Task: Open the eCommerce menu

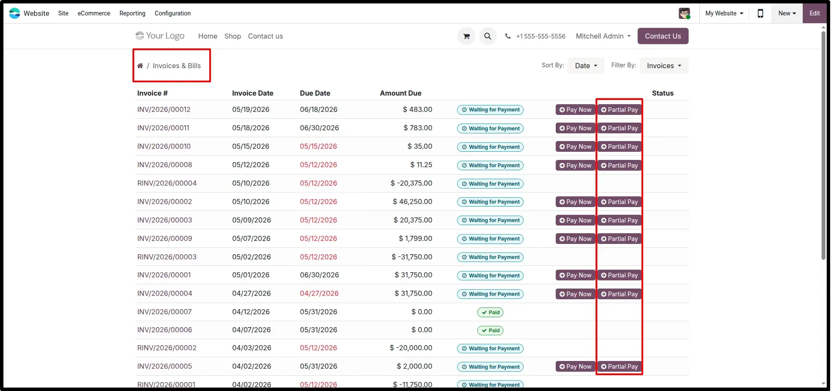Action: (94, 13)
